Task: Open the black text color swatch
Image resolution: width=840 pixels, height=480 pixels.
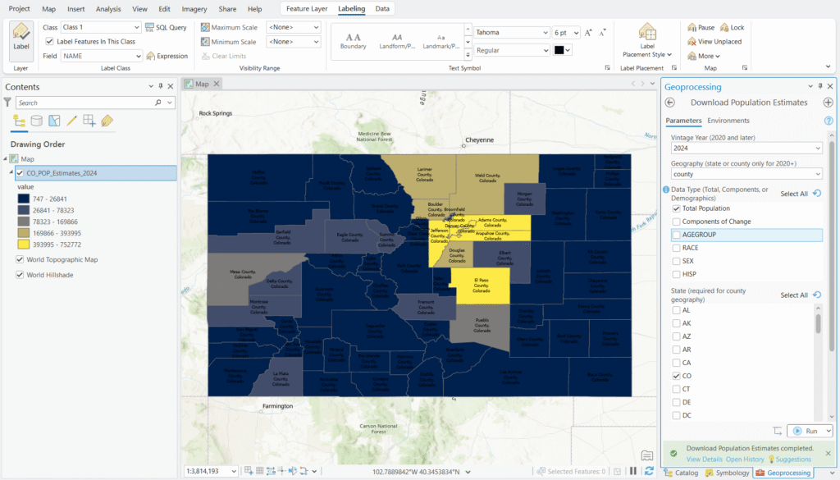Action: [x=562, y=50]
